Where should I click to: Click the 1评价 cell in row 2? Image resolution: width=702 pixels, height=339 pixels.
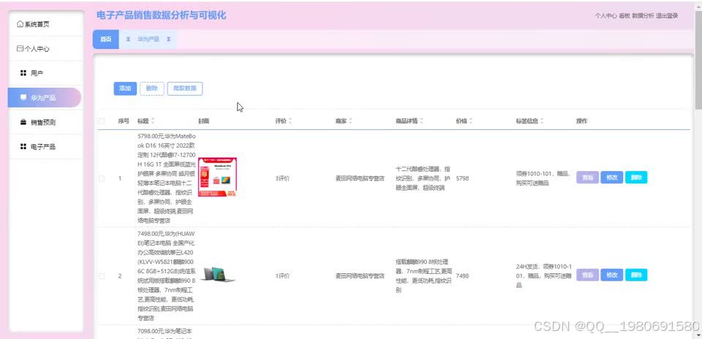tap(282, 276)
